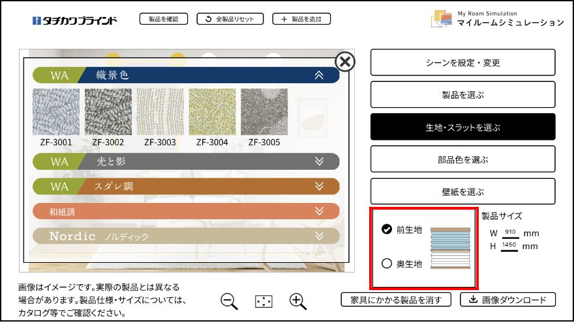This screenshot has width=574, height=322.
Task: Click the ZF-3001 label text
Action: [x=56, y=142]
